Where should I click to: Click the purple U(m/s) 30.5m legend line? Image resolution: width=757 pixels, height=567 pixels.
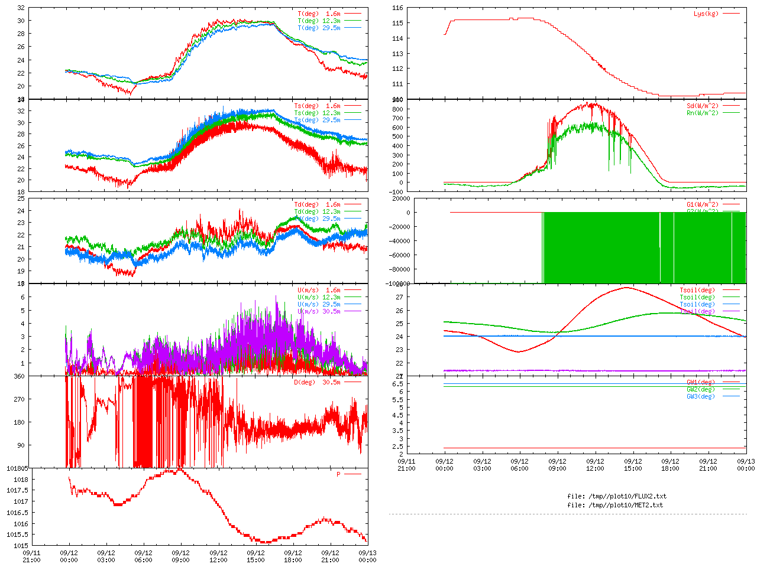pyautogui.click(x=352, y=311)
